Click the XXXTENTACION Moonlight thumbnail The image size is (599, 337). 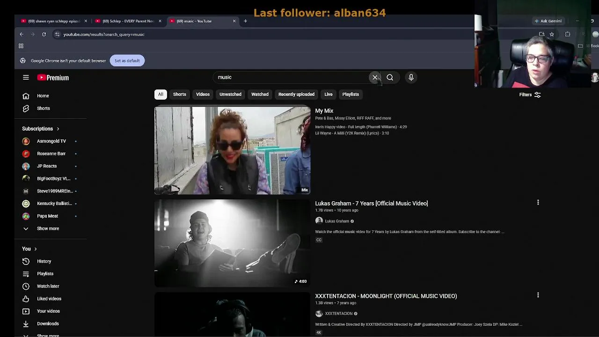(233, 315)
